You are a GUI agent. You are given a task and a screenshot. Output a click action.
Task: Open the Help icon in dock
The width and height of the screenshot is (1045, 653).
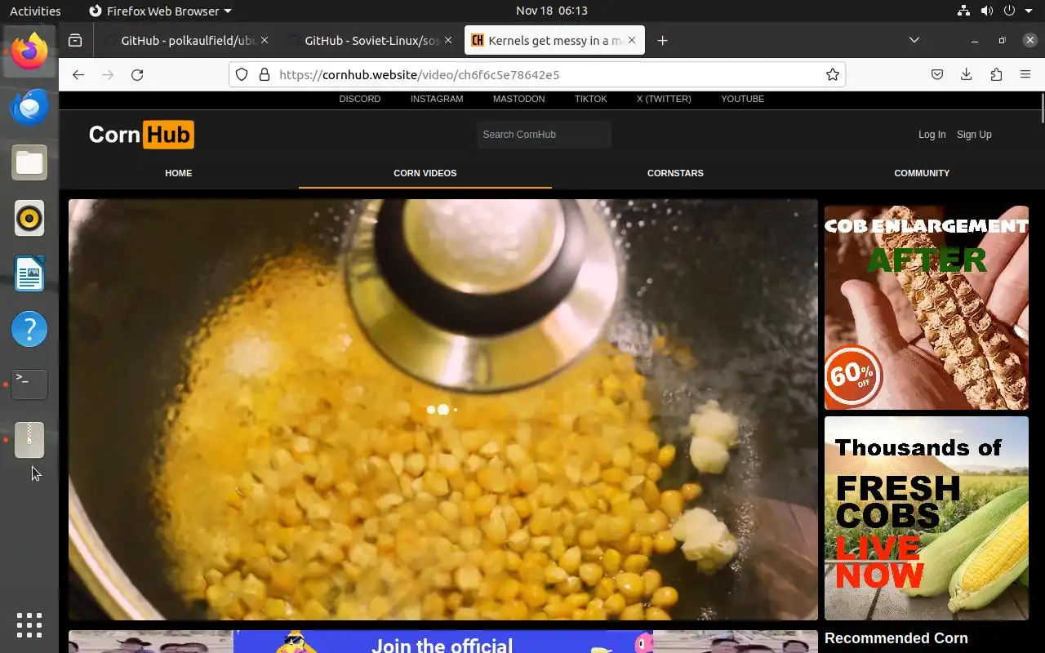(29, 329)
